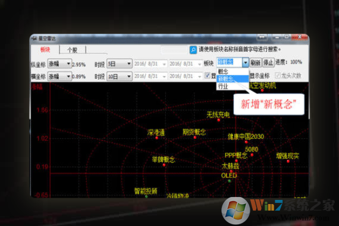Click the 停止 button
This screenshot has width=339, height=226.
coord(268,62)
